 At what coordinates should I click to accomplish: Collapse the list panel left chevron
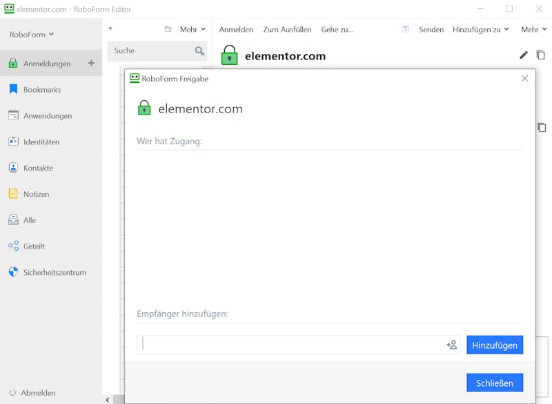(108, 400)
